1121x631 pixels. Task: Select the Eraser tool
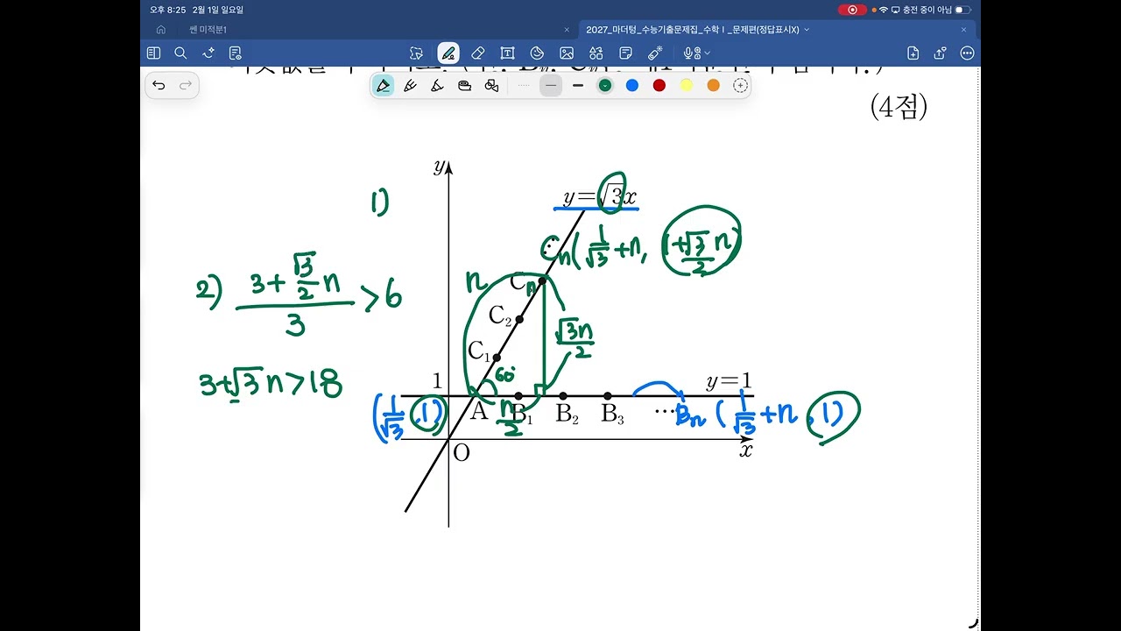pyautogui.click(x=477, y=53)
